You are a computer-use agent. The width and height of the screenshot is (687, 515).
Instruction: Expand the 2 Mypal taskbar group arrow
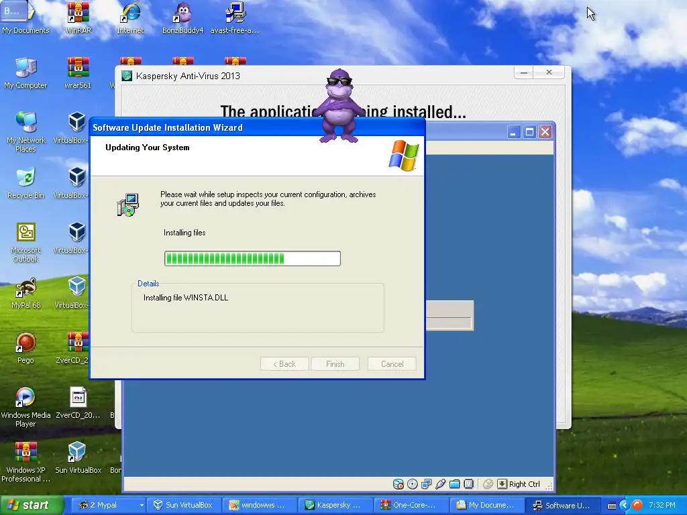141,505
